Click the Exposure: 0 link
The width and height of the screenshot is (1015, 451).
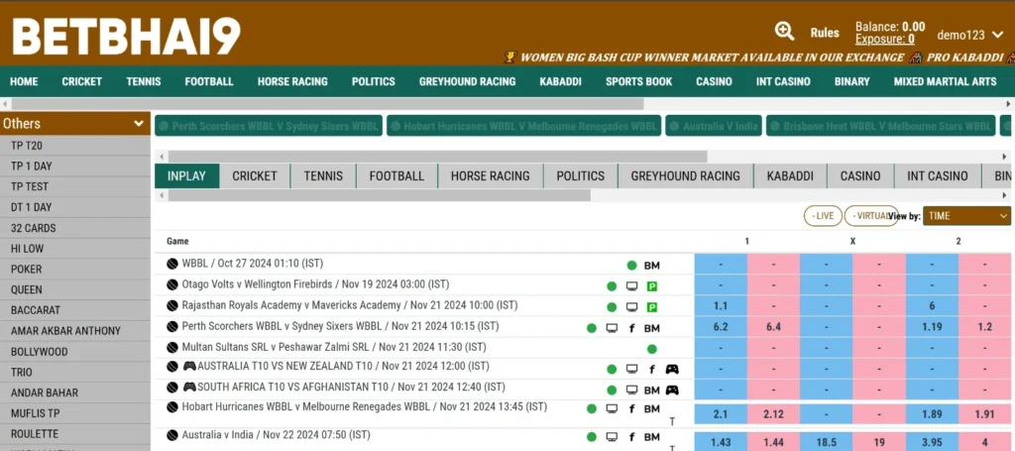tap(885, 40)
